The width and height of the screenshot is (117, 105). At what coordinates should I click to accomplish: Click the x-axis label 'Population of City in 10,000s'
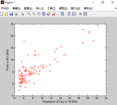tap(60, 102)
